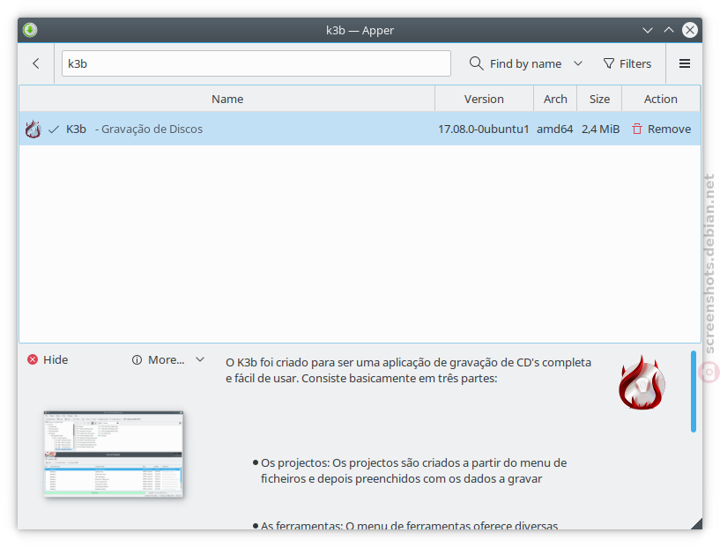Click the More... button label
This screenshot has height=547, width=720.
[167, 359]
